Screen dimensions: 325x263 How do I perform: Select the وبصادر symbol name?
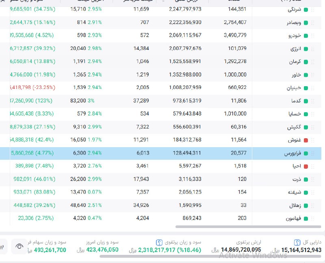[294, 23]
